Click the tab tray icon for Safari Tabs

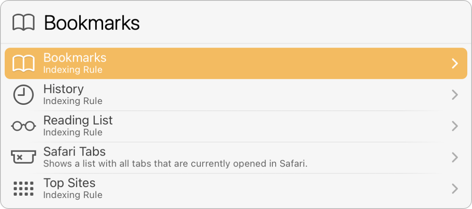click(24, 158)
